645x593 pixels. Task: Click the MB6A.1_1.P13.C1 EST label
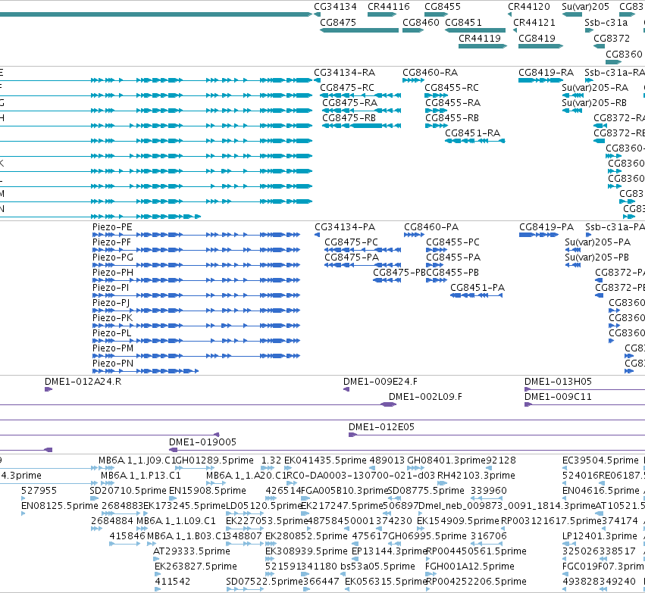(x=141, y=476)
